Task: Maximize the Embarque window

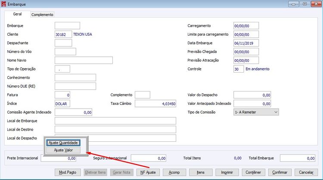Action: click(x=305, y=4)
